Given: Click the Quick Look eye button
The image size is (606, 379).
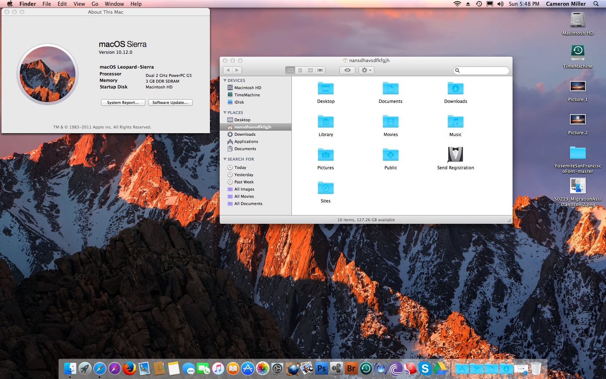Looking at the screenshot, I should click(x=347, y=70).
